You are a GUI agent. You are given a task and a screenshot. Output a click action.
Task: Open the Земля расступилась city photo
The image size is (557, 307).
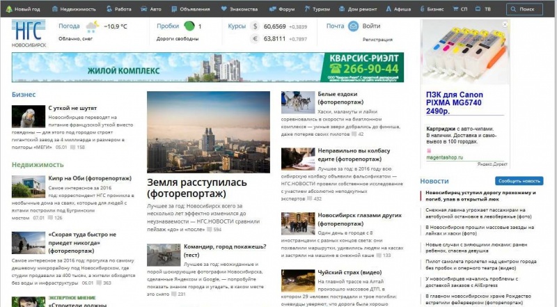pyautogui.click(x=208, y=132)
